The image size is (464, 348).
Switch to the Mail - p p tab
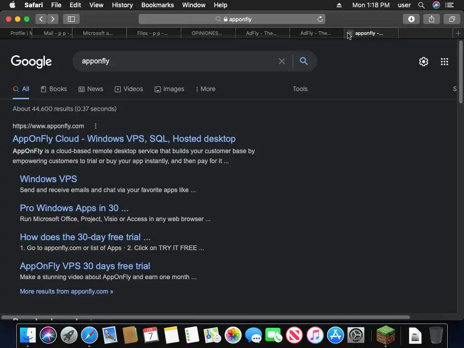[x=53, y=34]
